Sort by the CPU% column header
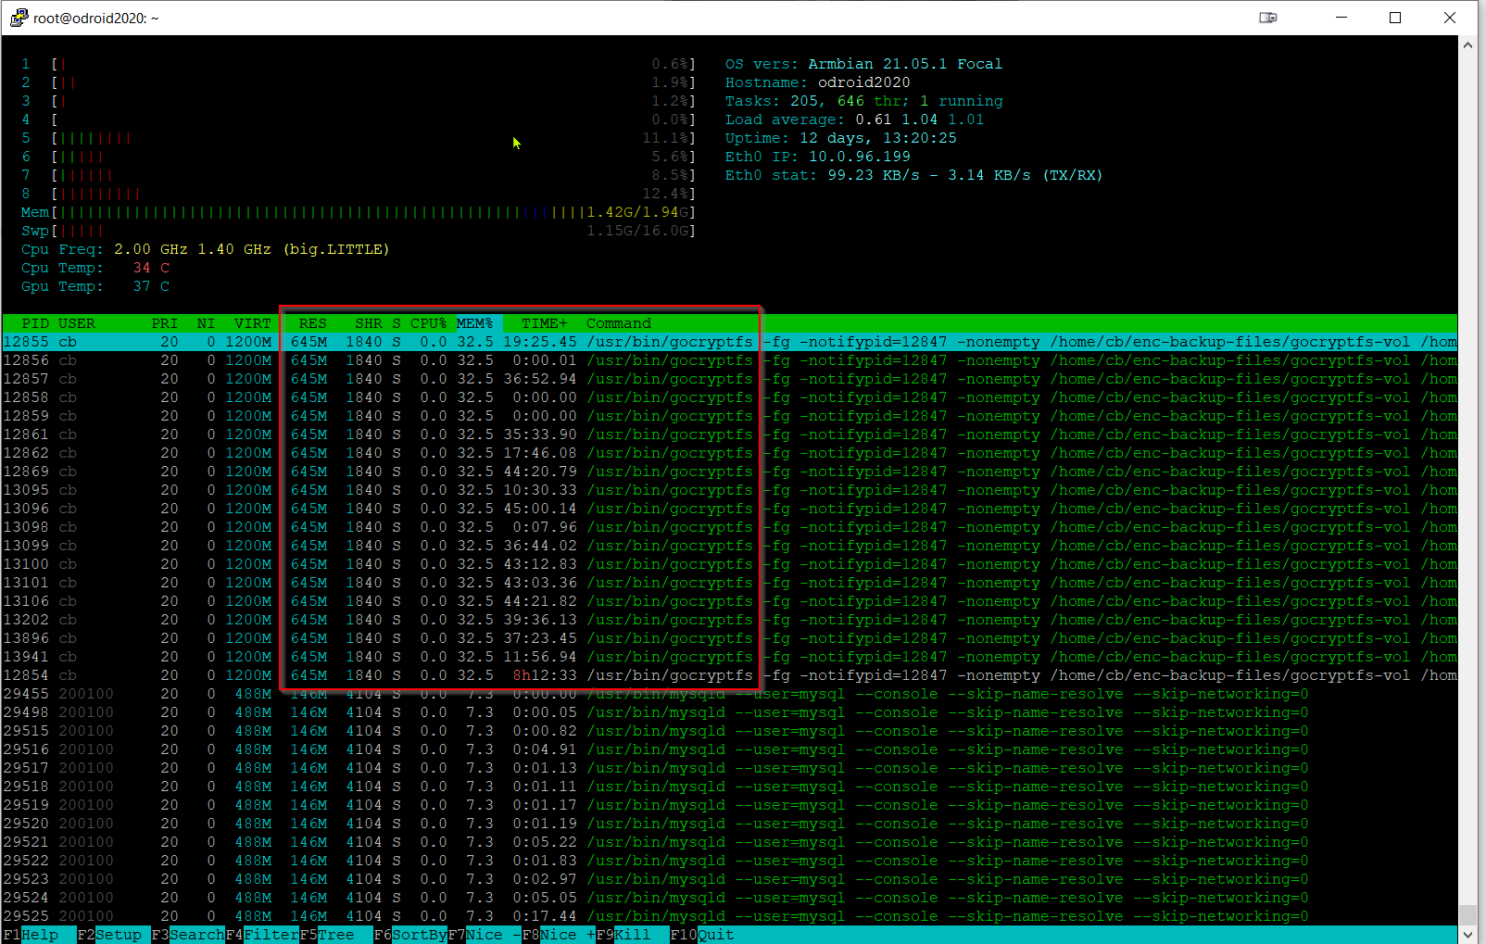The image size is (1486, 944). click(x=429, y=323)
